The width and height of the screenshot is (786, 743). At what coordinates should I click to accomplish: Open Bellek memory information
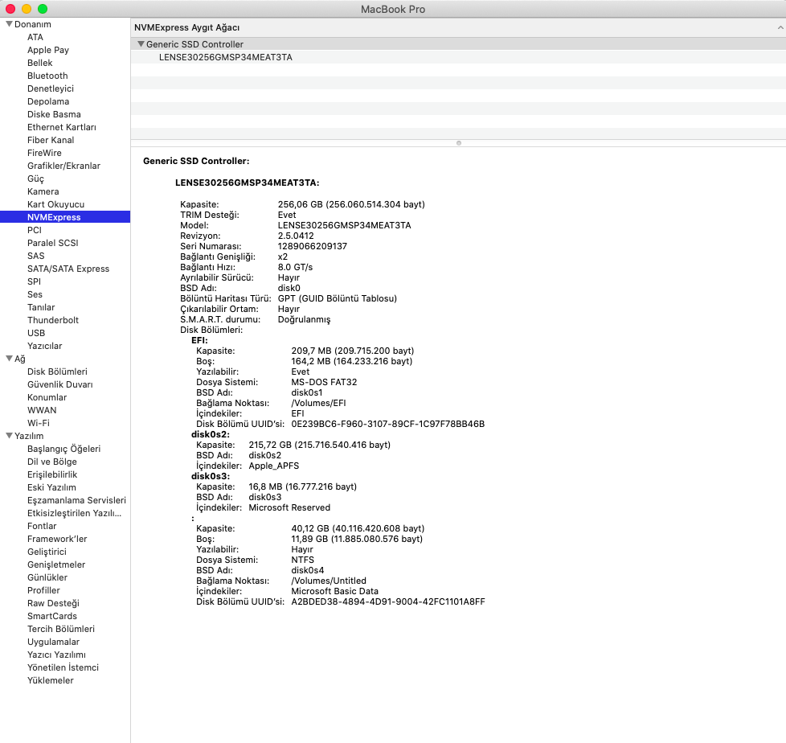[40, 63]
